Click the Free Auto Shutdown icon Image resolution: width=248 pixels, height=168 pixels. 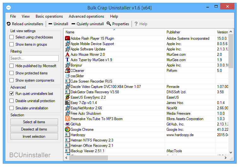tap(68, 113)
